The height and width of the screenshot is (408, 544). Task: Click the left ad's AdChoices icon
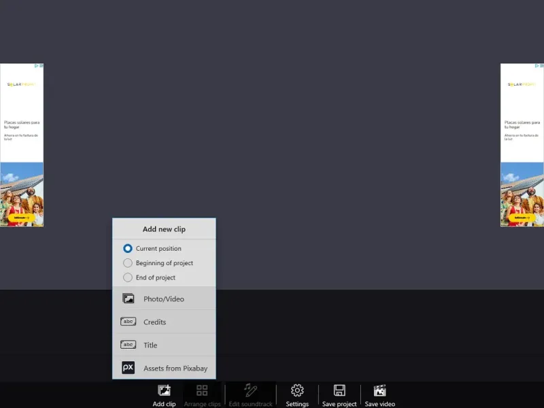(37, 65)
